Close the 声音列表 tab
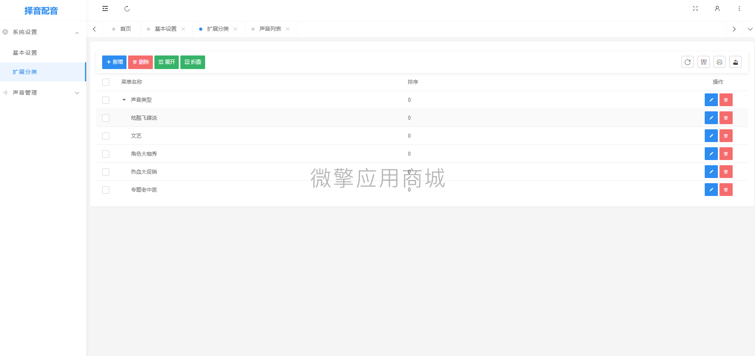Image resolution: width=755 pixels, height=356 pixels. point(288,29)
